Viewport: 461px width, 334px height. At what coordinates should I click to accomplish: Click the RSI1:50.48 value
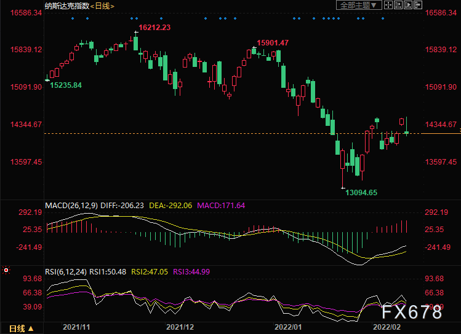point(108,272)
